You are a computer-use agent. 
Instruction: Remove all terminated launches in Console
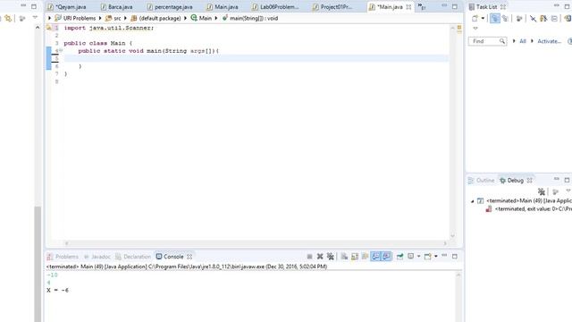330,257
